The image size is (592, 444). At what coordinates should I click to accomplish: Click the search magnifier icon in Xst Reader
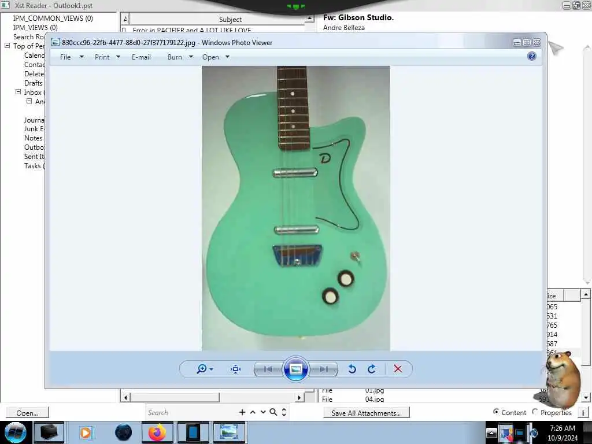pos(273,412)
